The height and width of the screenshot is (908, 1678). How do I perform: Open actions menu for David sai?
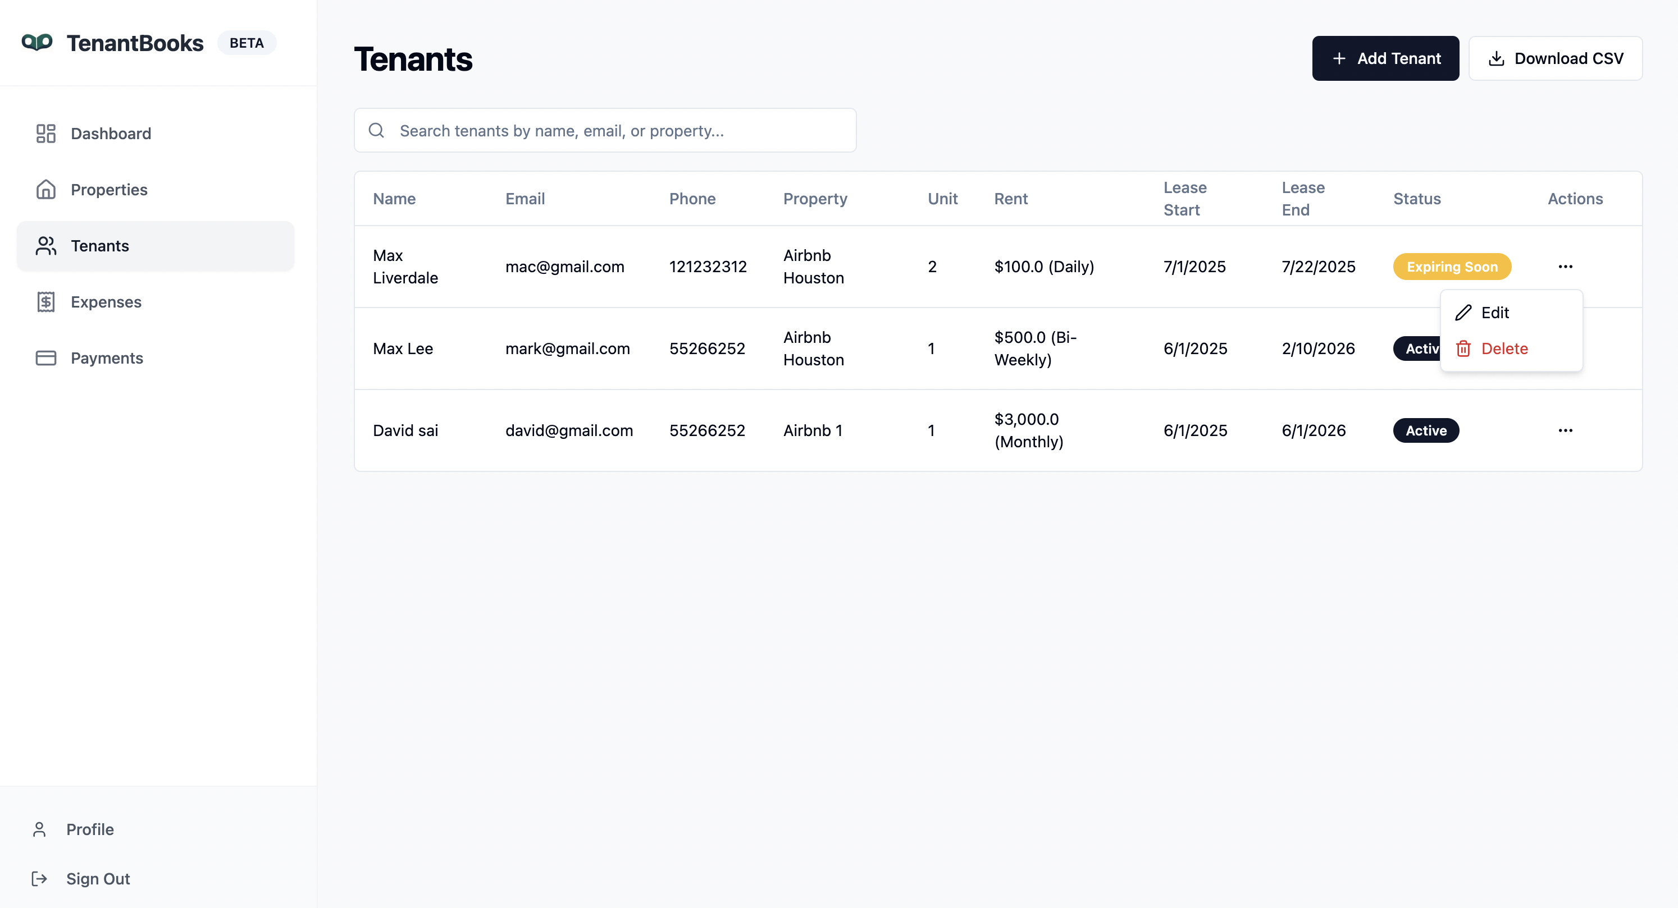click(x=1565, y=430)
